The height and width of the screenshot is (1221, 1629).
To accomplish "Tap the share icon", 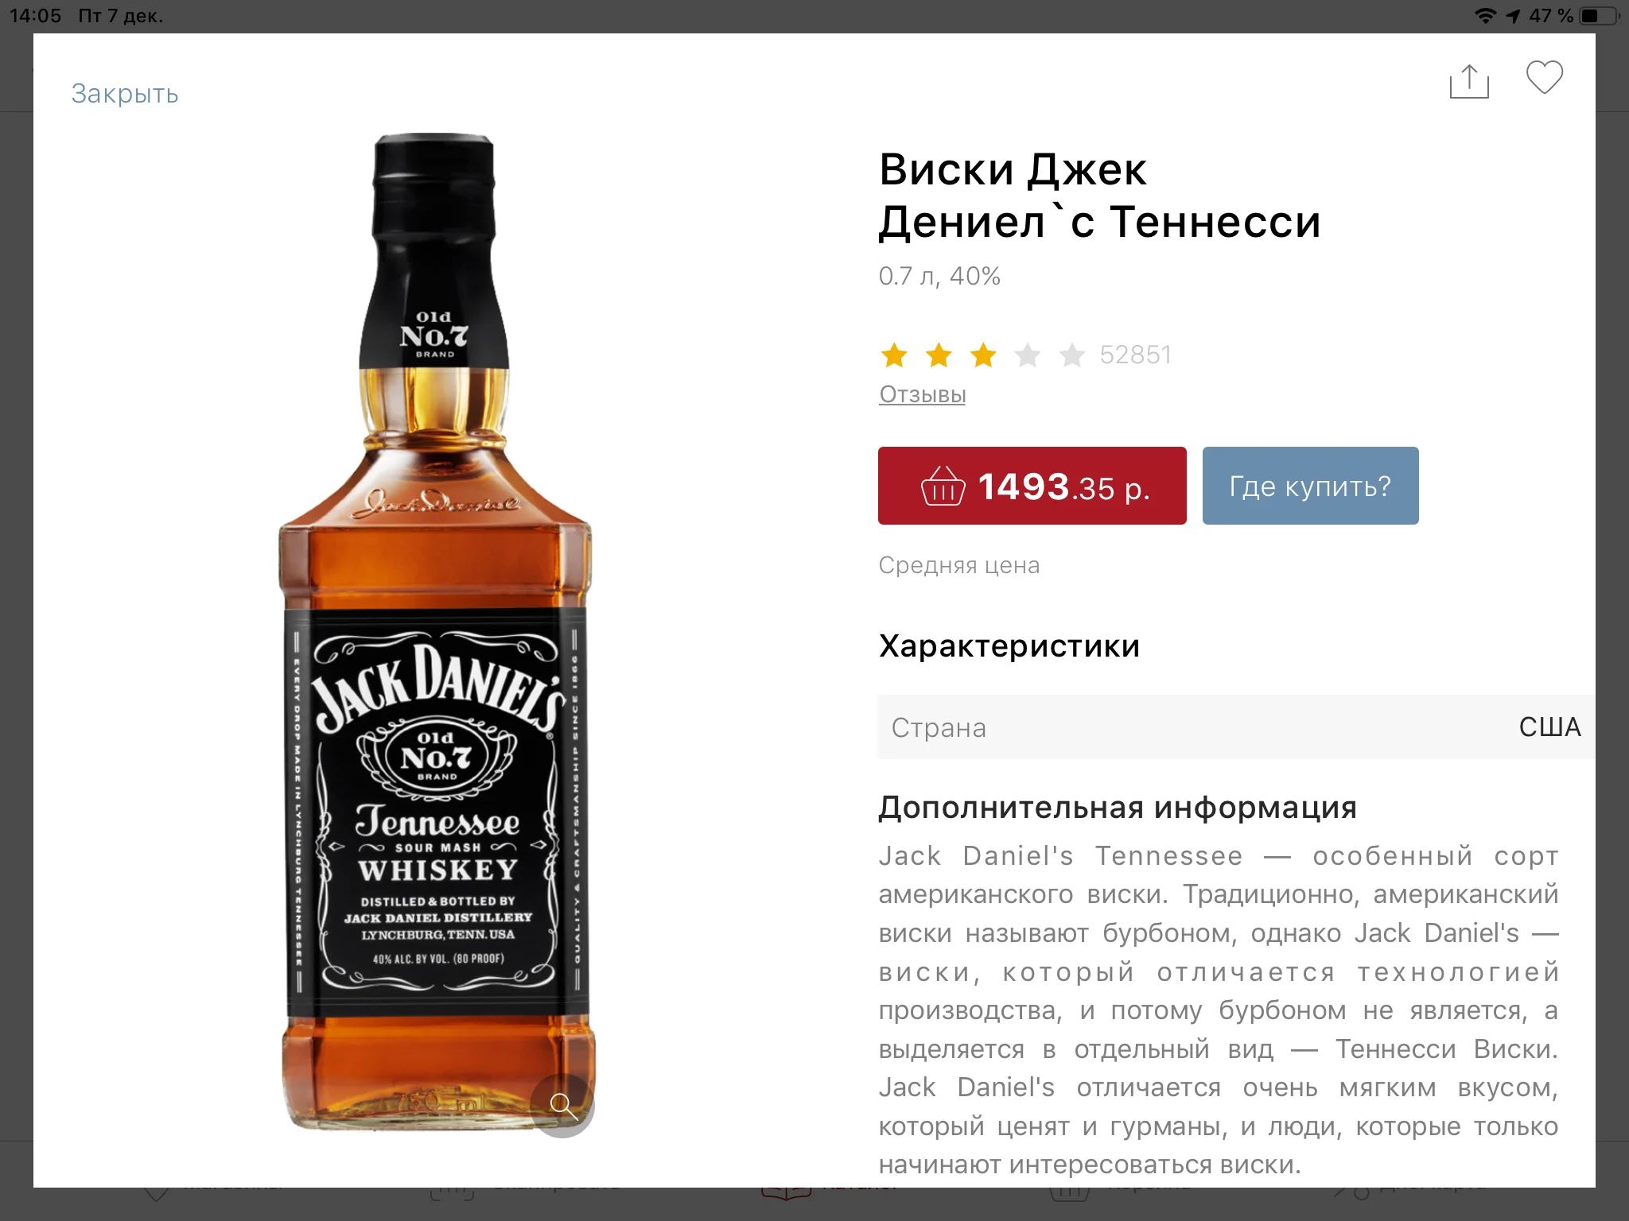I will click(1469, 81).
